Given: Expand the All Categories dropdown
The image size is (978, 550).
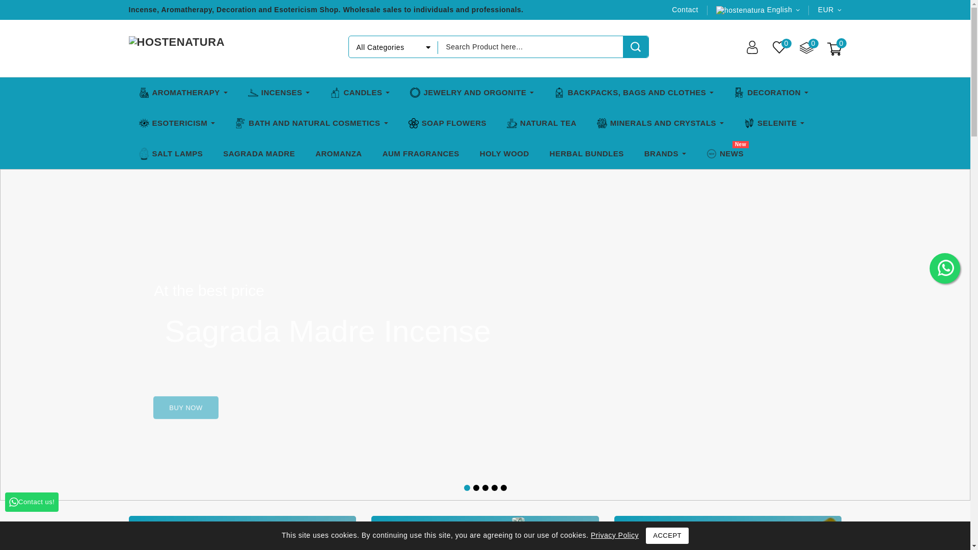Looking at the screenshot, I should tap(393, 47).
